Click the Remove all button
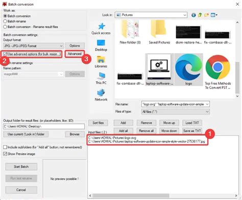 pyautogui.click(x=146, y=131)
